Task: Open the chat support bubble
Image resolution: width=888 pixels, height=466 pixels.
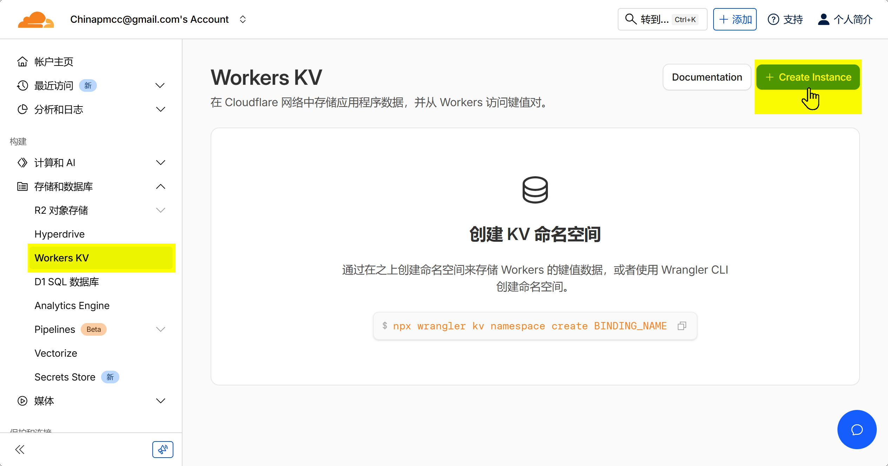Action: click(856, 430)
